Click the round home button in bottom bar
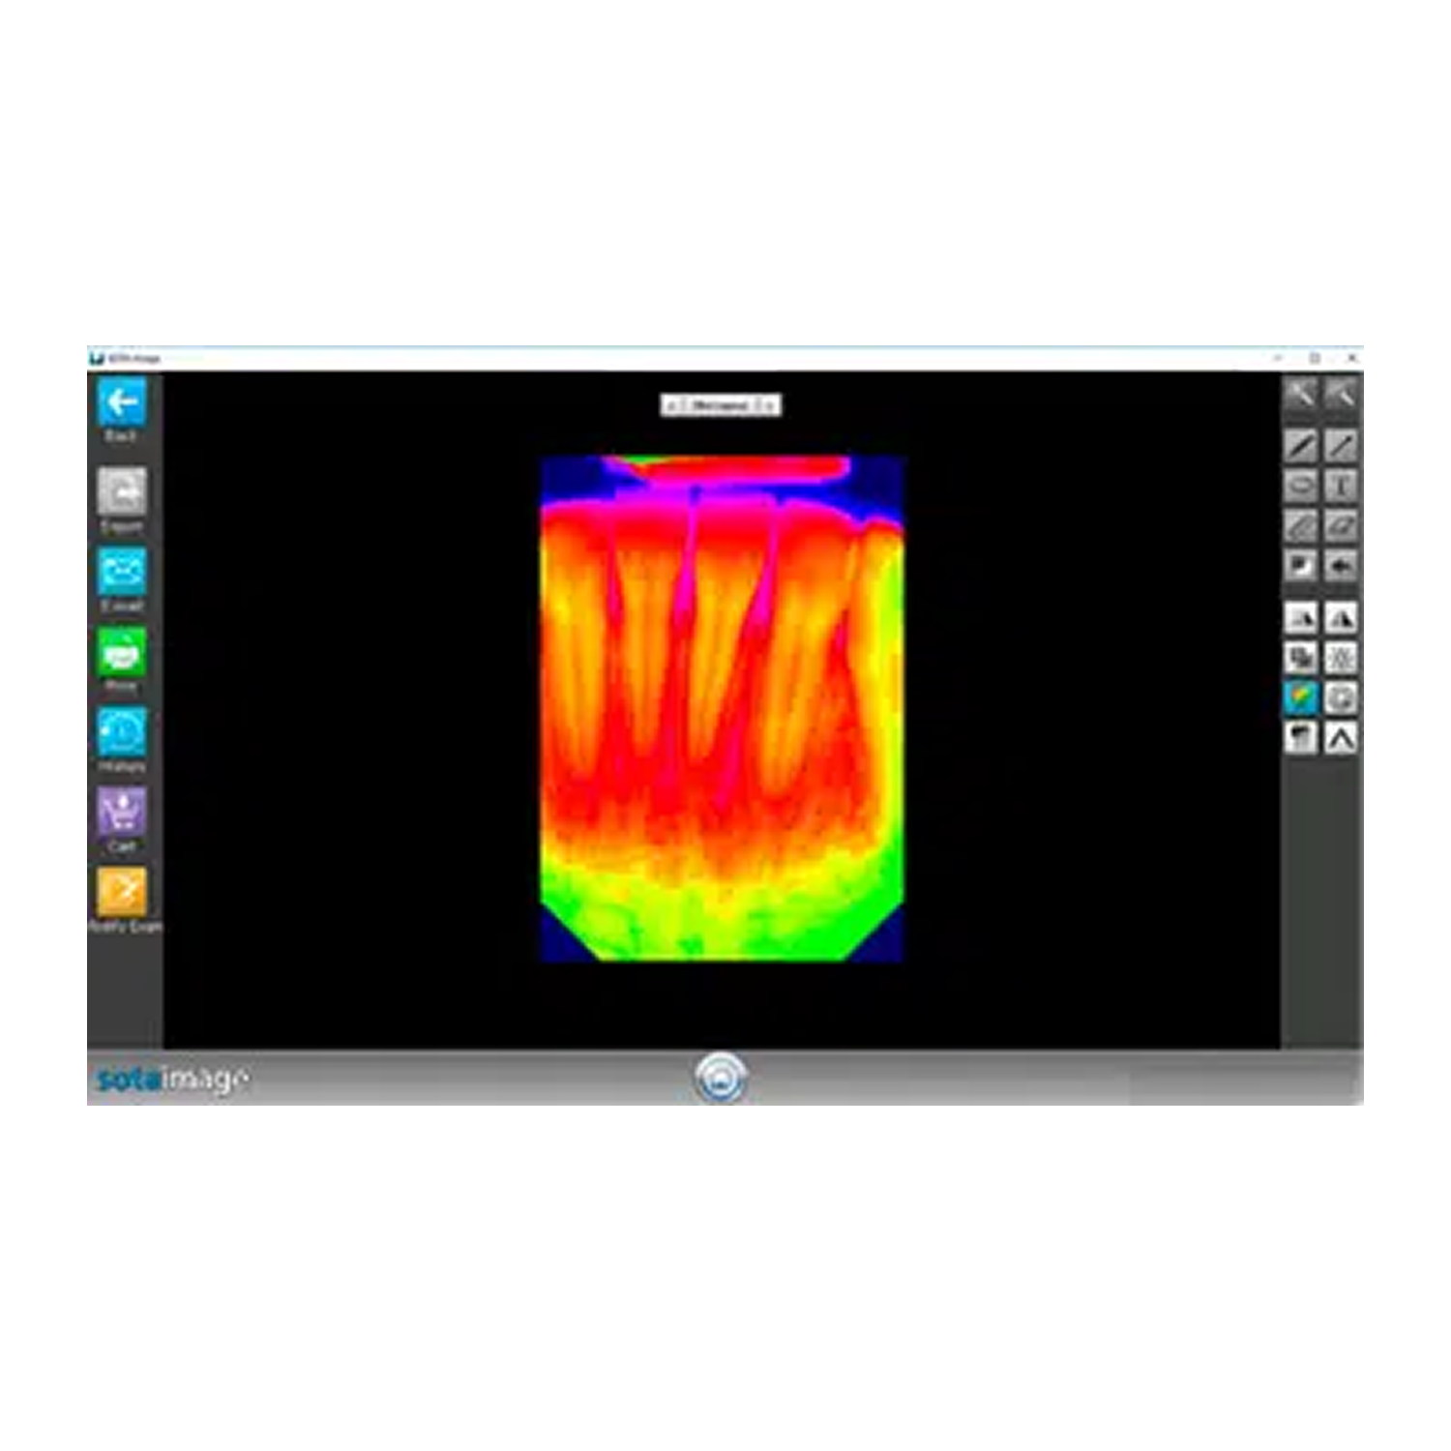Screen dimensions: 1451x1451 pyautogui.click(x=721, y=1077)
